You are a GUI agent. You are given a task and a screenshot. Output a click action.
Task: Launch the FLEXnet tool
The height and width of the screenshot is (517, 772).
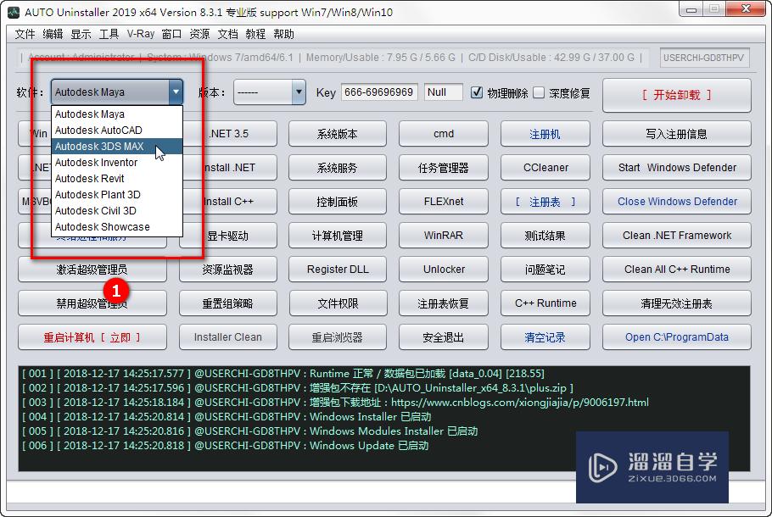click(443, 201)
